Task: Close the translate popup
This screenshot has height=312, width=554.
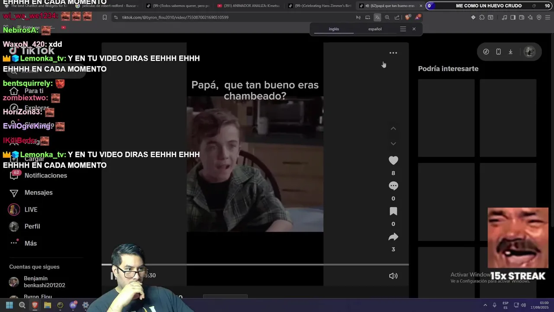Action: coord(414,29)
